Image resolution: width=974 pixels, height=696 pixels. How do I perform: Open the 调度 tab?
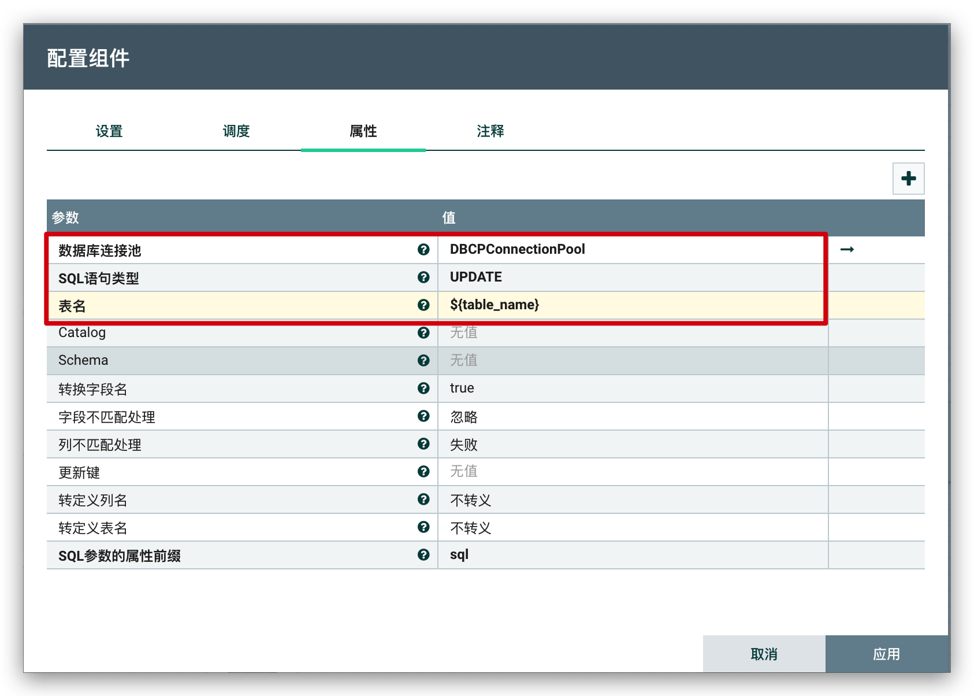[x=236, y=131]
